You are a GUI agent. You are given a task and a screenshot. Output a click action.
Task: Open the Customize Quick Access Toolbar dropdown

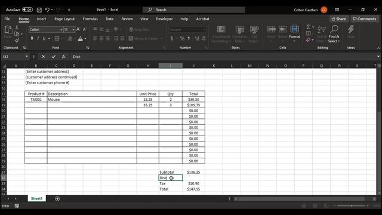coord(69,10)
